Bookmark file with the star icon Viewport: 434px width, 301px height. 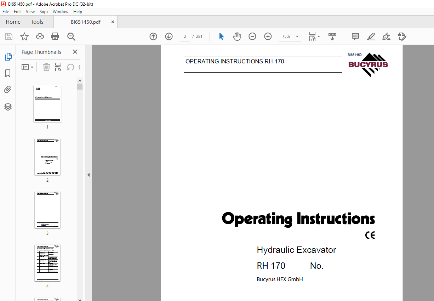[24, 36]
